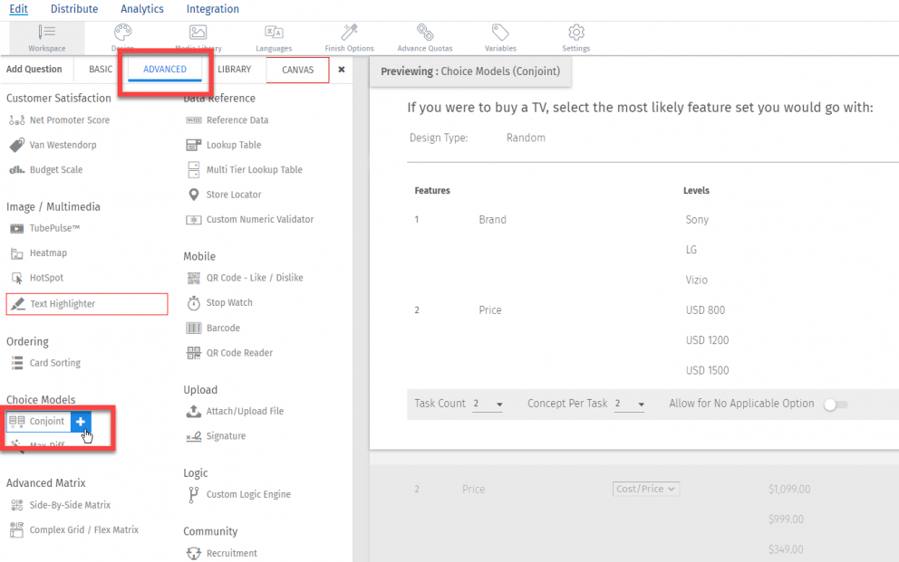Viewport: 899px width, 562px height.
Task: Switch to the LIBRARY tab
Action: 235,69
